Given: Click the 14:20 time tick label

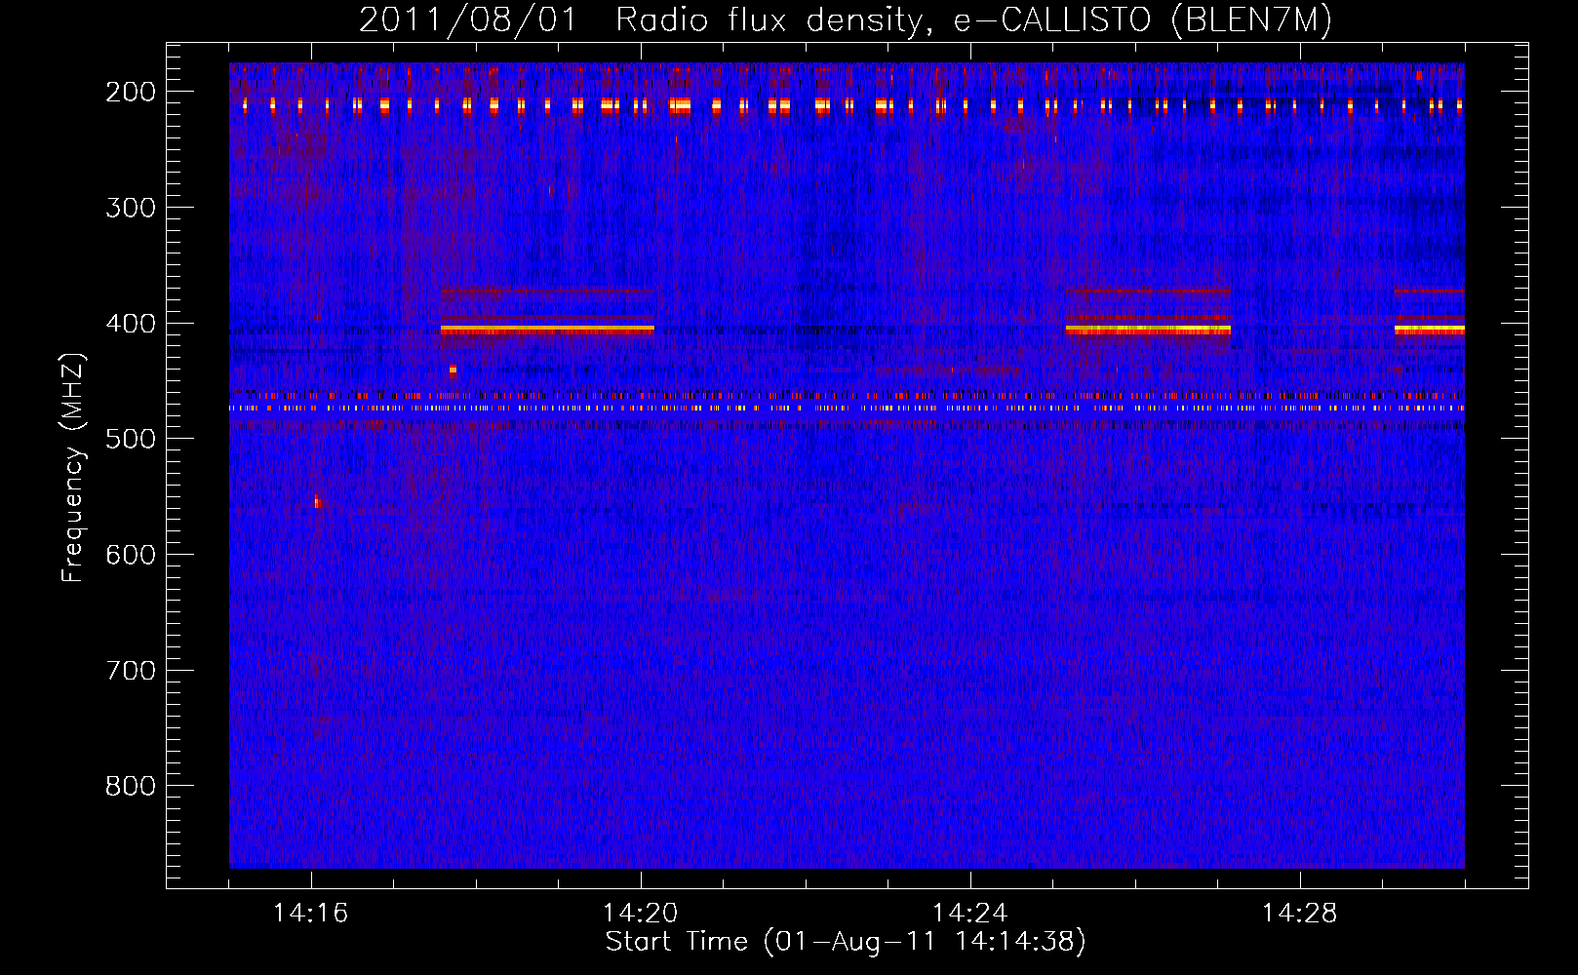Looking at the screenshot, I should click(641, 914).
